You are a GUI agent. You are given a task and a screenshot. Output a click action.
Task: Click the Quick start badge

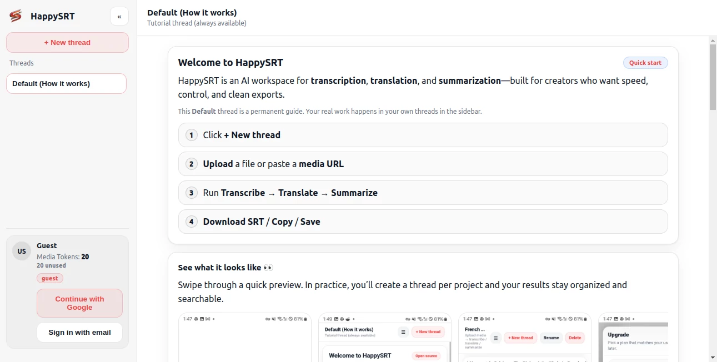[x=645, y=63]
